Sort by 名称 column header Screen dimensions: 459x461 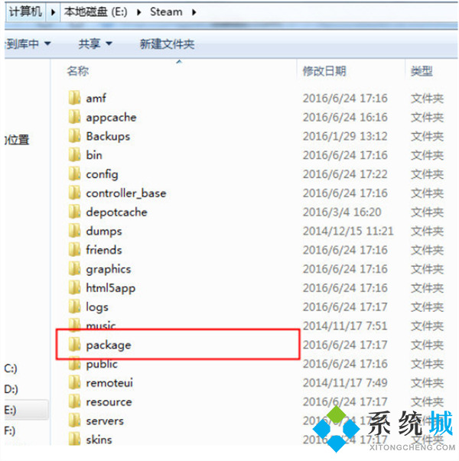click(78, 71)
